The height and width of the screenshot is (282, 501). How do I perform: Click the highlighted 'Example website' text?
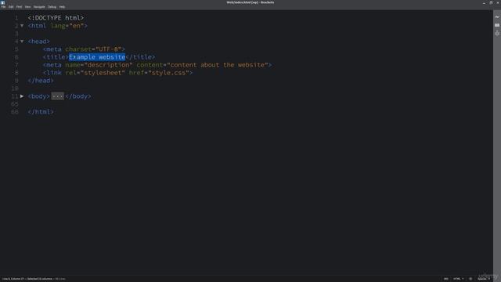pos(97,57)
